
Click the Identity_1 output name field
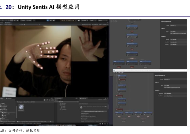tap(178, 42)
